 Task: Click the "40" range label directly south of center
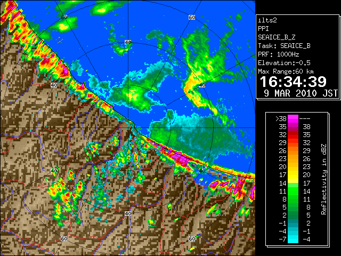point(128,213)
